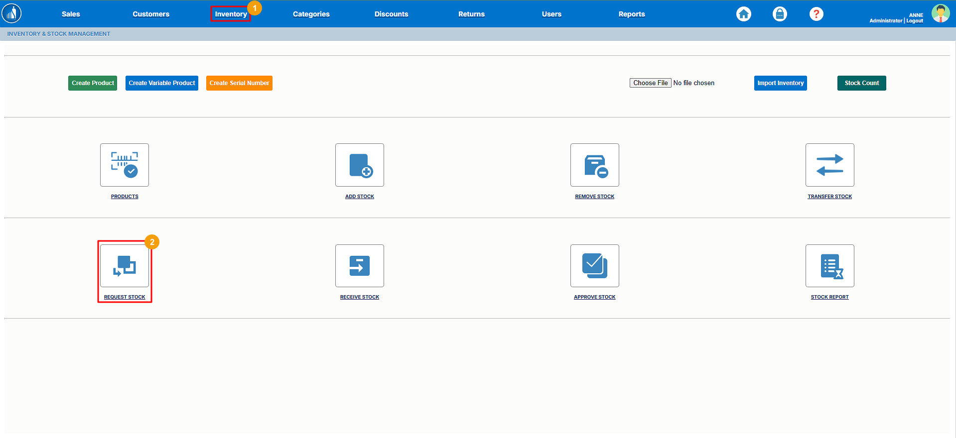Go to the Home icon

[x=743, y=14]
